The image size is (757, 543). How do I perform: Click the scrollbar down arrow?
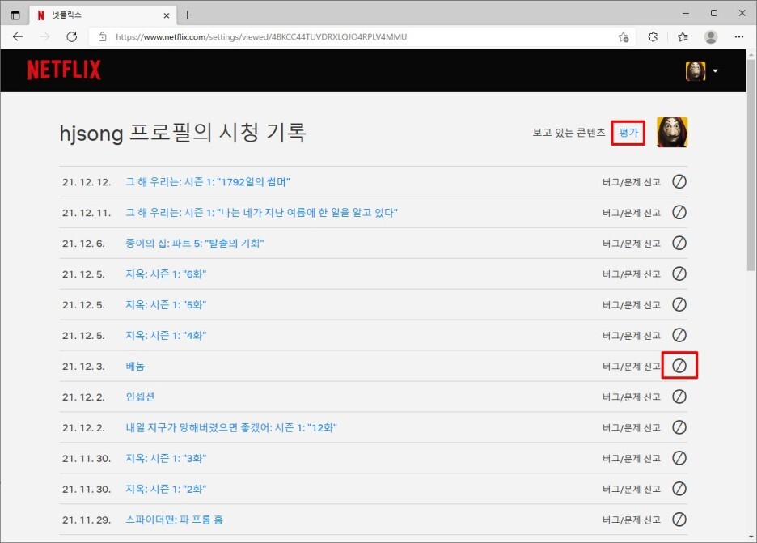[751, 537]
